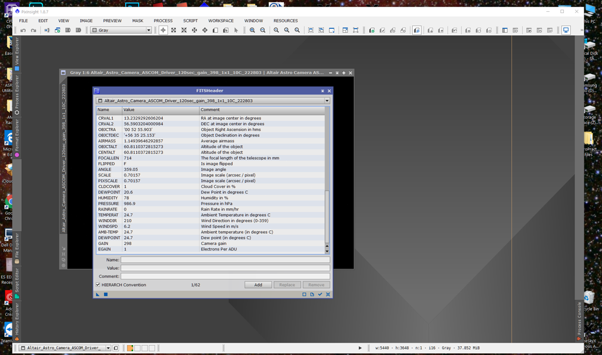
Task: Apply header edits via blue checkmark icon
Action: coord(321,294)
